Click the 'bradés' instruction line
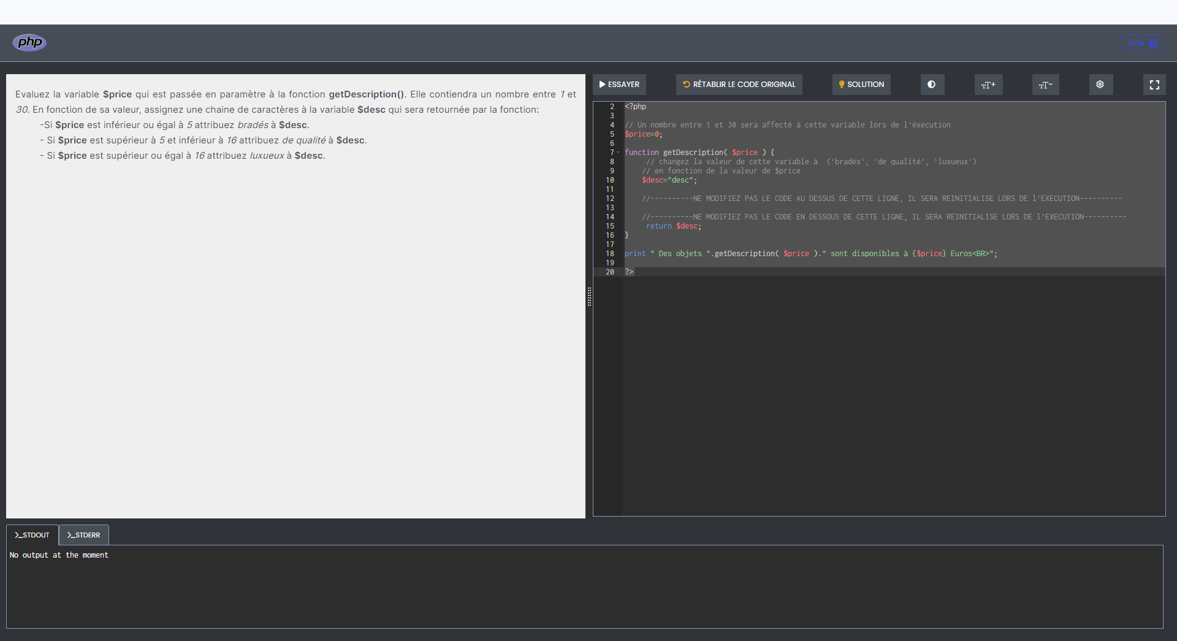The image size is (1177, 641). pos(175,125)
